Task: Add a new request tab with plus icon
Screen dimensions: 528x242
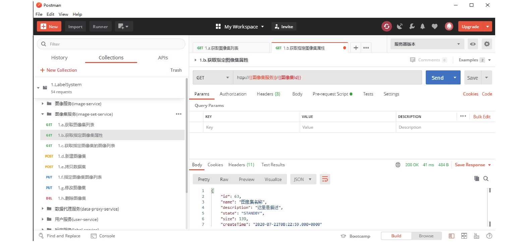Action: 356,48
